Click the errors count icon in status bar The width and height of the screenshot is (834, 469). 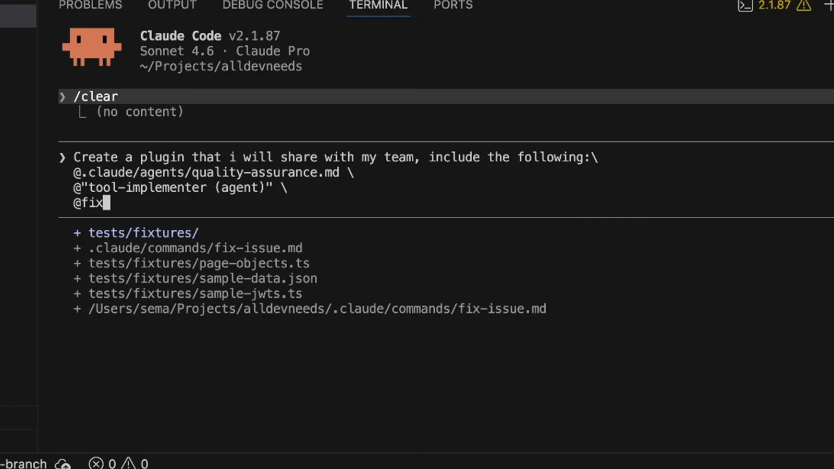tap(96, 463)
